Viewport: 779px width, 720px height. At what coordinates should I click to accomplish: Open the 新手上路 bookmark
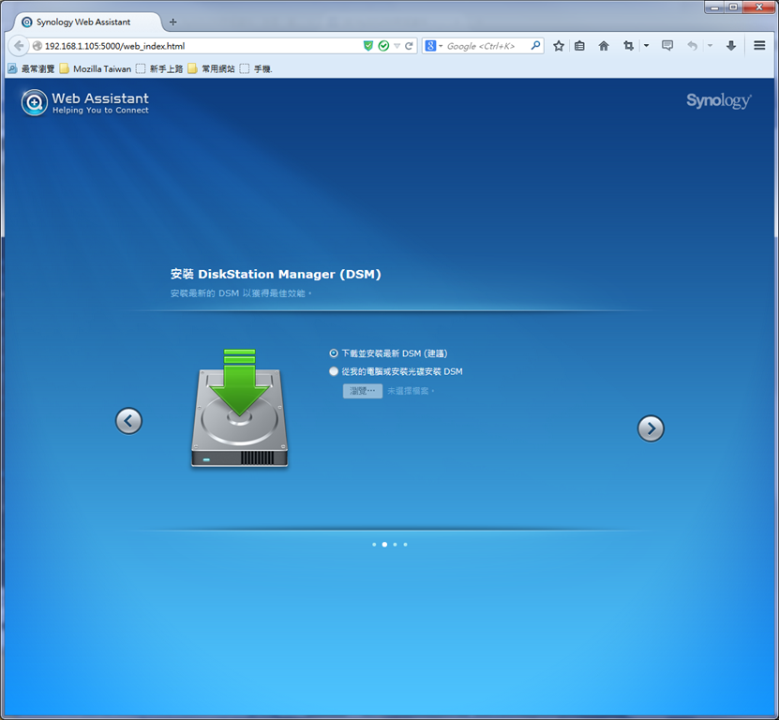159,68
